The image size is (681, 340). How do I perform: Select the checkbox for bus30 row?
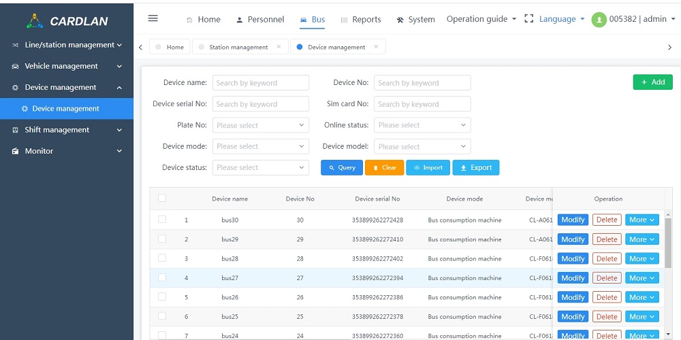pos(162,220)
